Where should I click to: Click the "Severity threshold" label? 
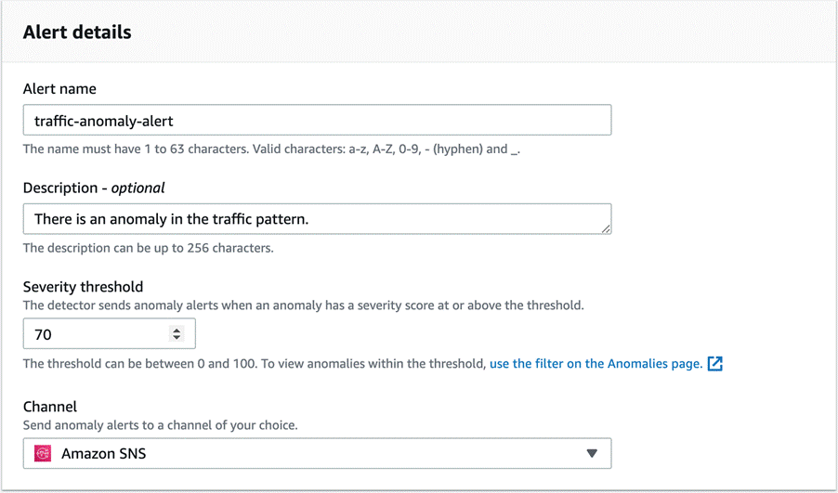point(83,287)
